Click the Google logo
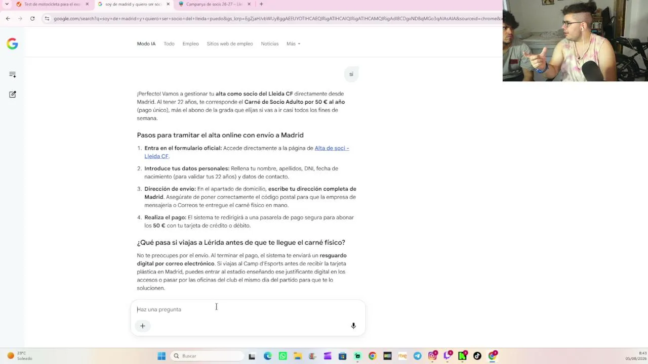 [x=12, y=43]
